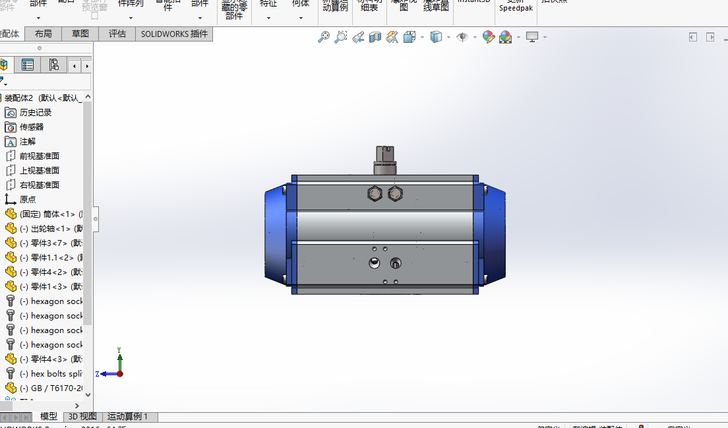728x428 pixels.
Task: Open Hide/Show Items dropdown arrow
Action: click(x=475, y=37)
